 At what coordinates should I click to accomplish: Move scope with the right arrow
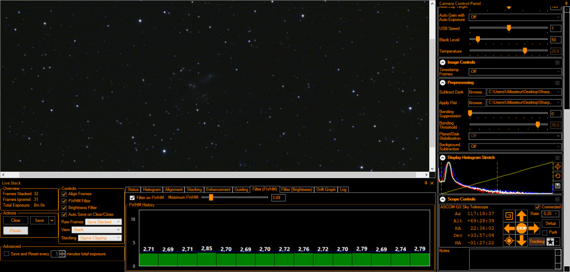point(534,229)
